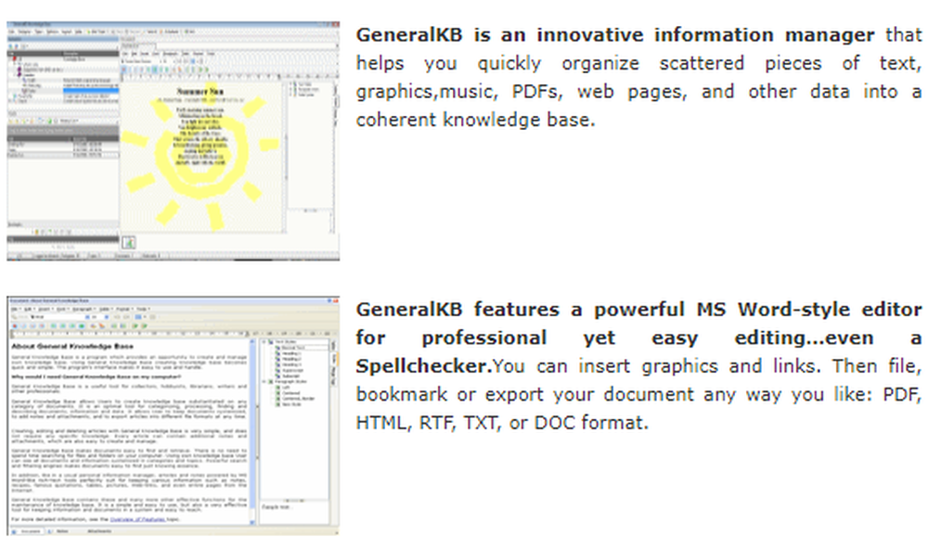Click the line "HTML, RTF, TXT, or DOC format."
This screenshot has height=547, width=928.
(x=502, y=423)
